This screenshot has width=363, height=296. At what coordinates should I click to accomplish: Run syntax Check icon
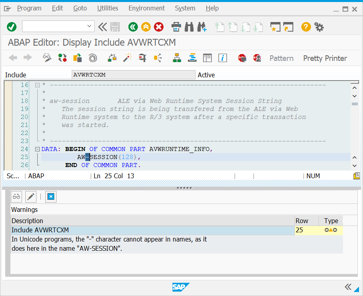click(112, 58)
